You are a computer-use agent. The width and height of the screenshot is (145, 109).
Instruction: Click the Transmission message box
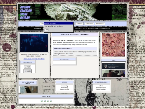tap(64, 63)
